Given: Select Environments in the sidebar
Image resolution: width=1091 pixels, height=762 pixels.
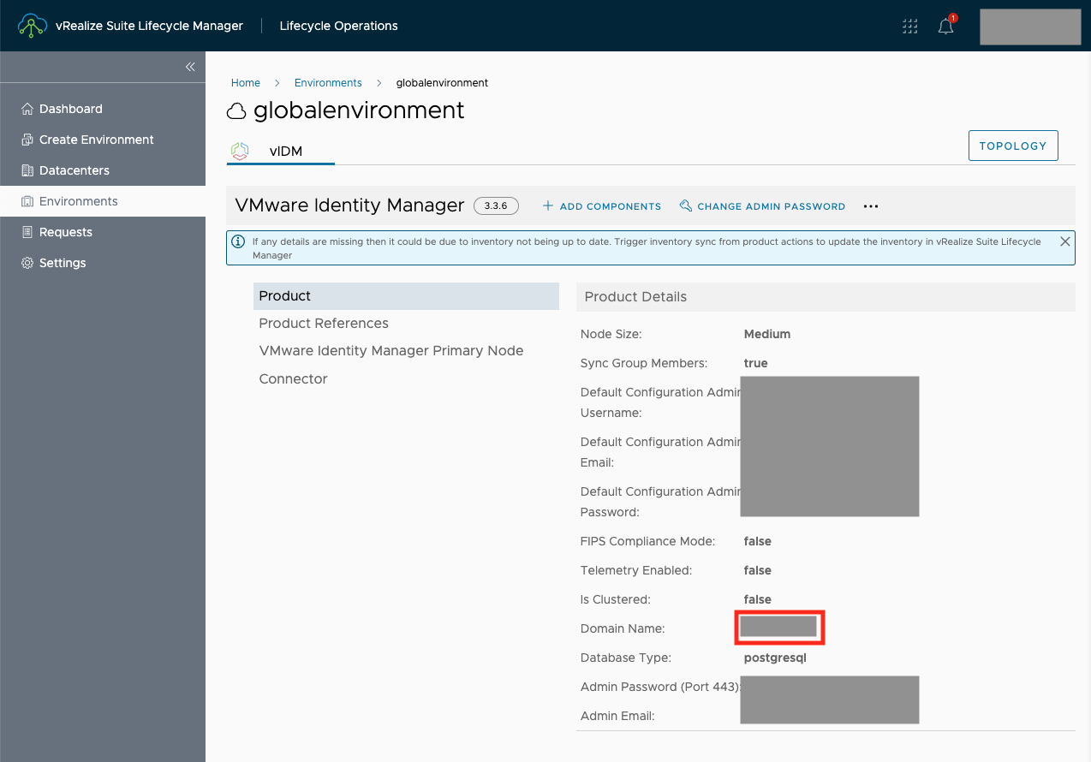Looking at the screenshot, I should 103,201.
